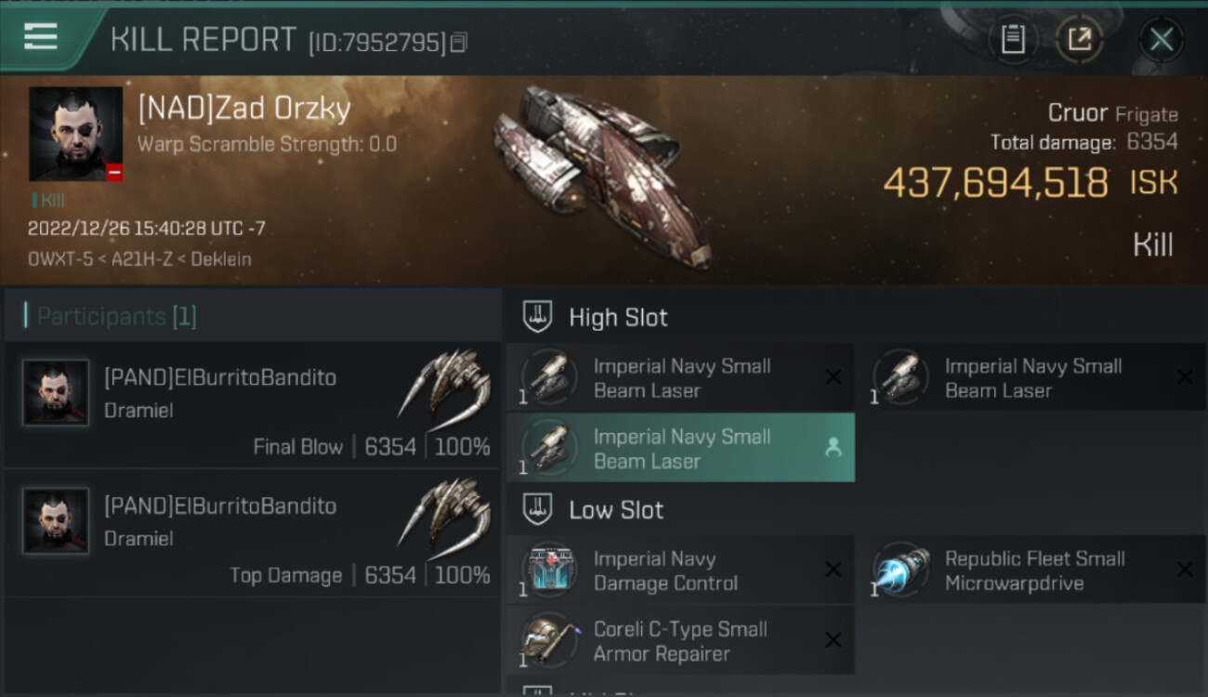
Task: Click X mark on Damage Control item
Action: [x=834, y=570]
